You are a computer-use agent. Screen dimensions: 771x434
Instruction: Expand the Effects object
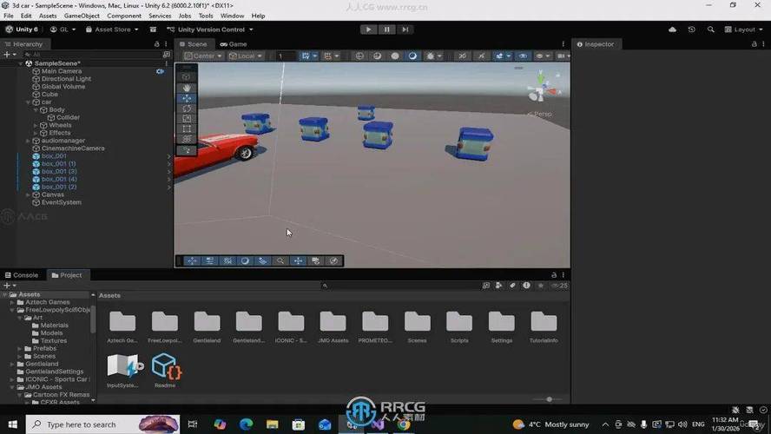(x=36, y=133)
